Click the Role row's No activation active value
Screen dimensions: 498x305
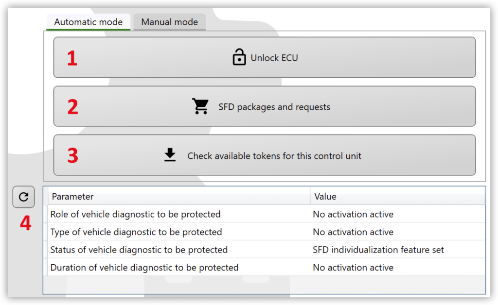click(x=353, y=214)
